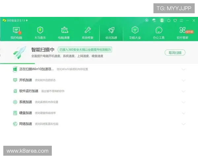Expand the 网络加速 row chevron
The height and width of the screenshot is (159, 198).
(183, 124)
